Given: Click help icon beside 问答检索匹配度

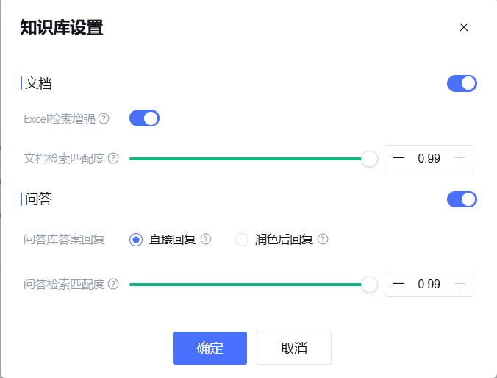Looking at the screenshot, I should click(x=113, y=284).
